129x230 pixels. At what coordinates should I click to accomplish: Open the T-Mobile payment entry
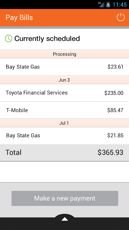(x=64, y=110)
